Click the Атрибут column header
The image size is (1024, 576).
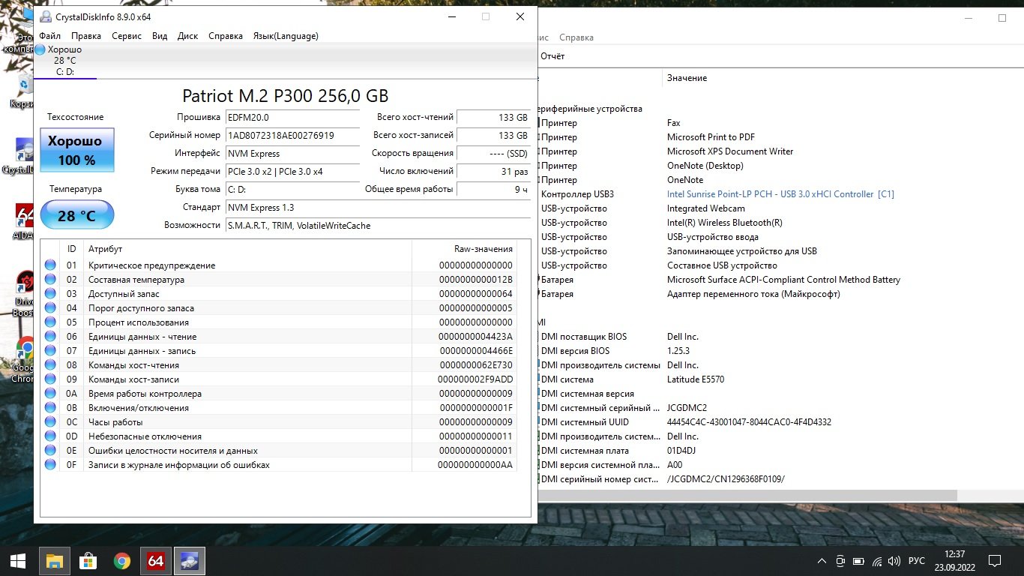point(247,249)
